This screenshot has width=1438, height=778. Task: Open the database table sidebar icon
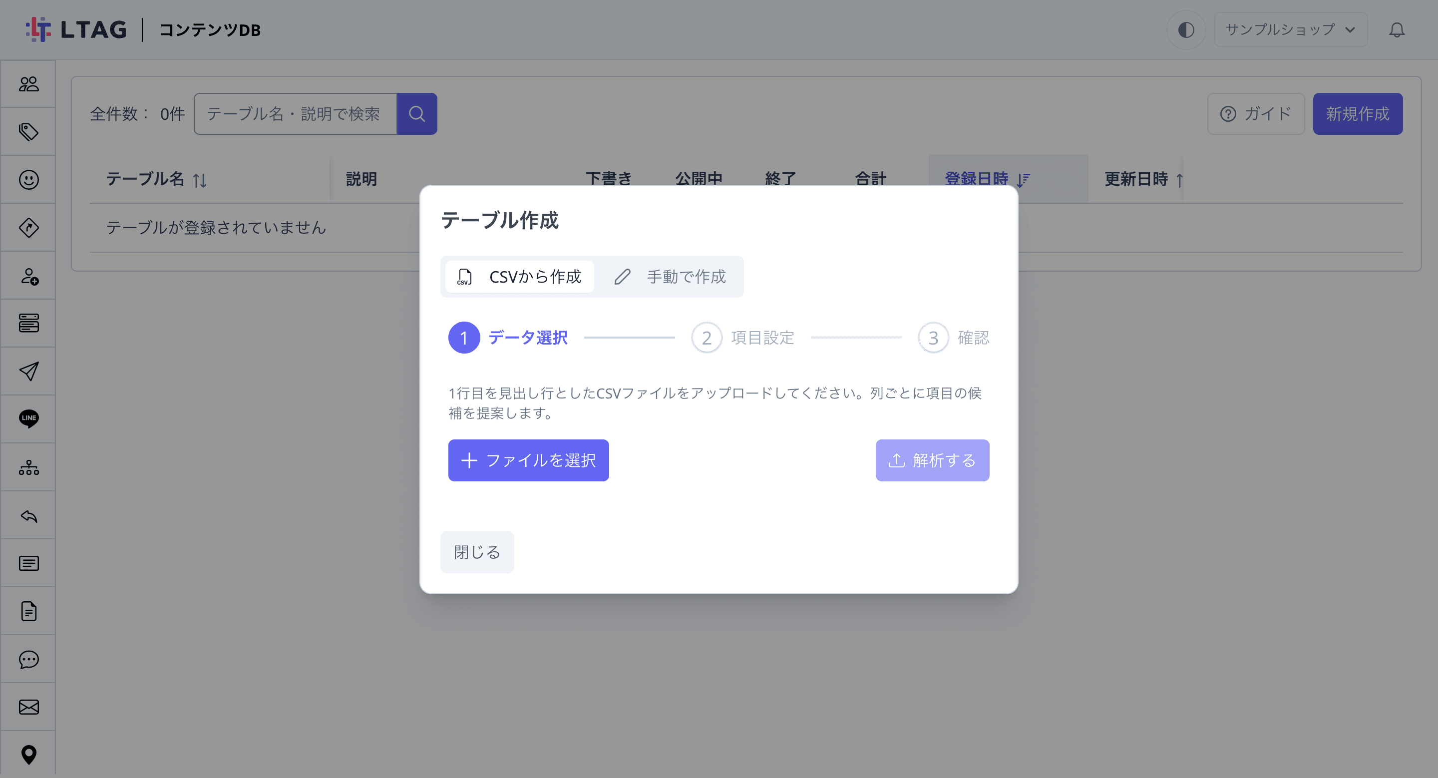(28, 323)
